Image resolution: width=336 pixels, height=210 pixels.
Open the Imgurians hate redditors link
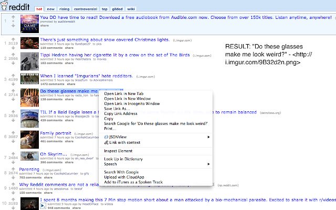tap(86, 76)
